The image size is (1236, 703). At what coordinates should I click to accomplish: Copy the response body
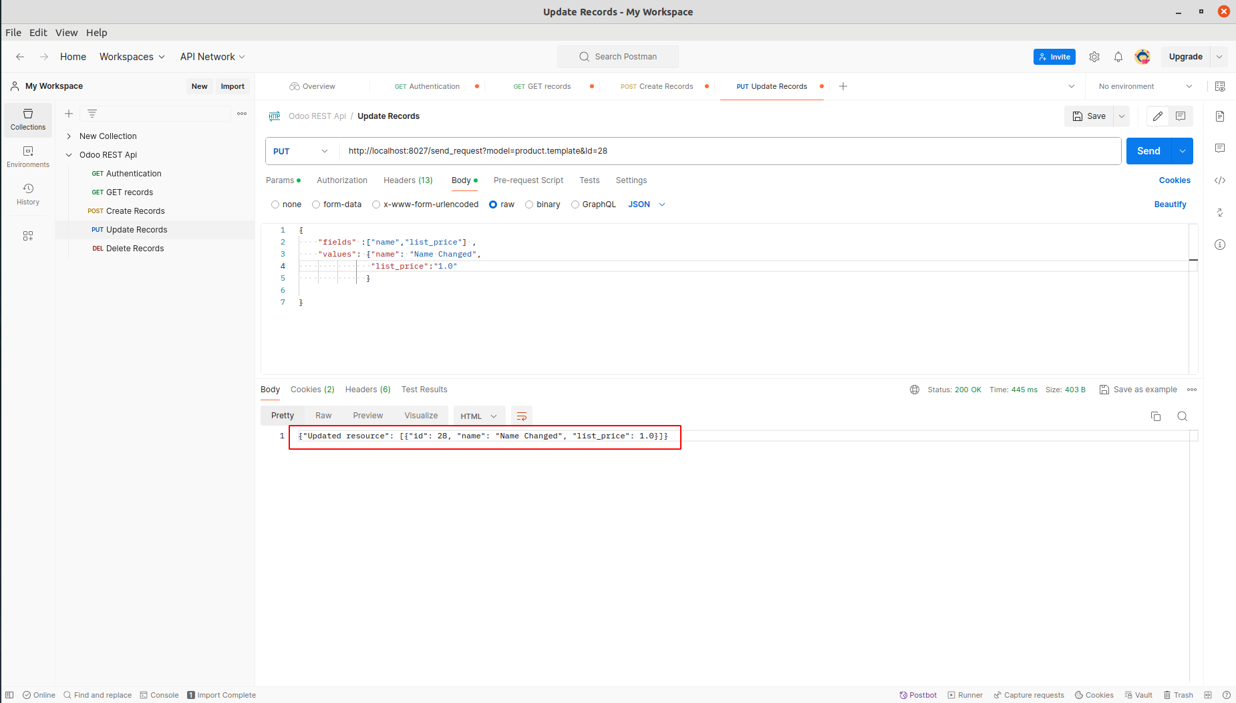[x=1156, y=416]
